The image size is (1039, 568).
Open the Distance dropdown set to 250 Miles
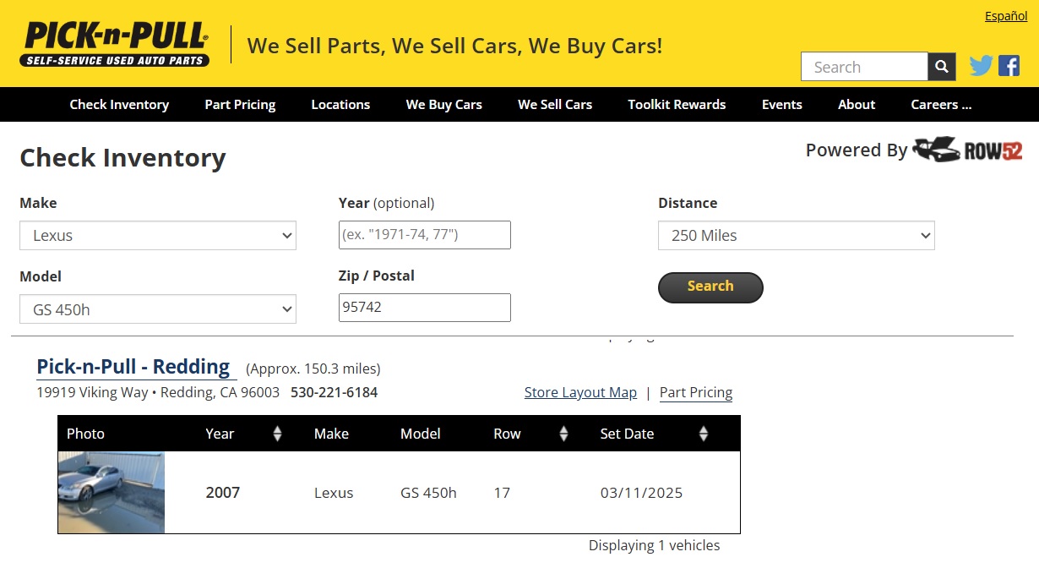point(796,236)
